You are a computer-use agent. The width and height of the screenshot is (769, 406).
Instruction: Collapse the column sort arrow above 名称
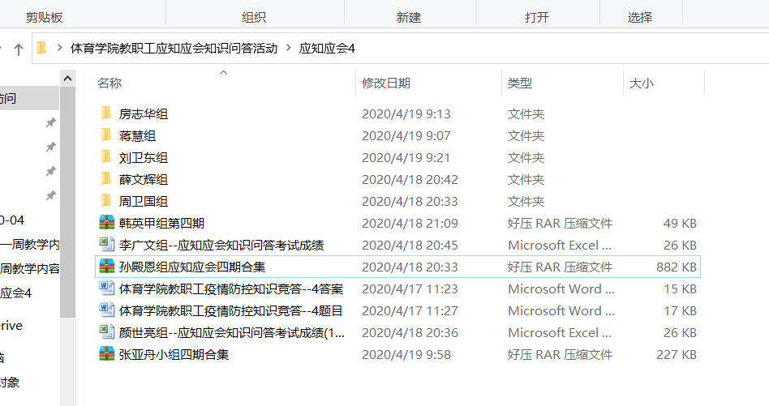[x=224, y=73]
